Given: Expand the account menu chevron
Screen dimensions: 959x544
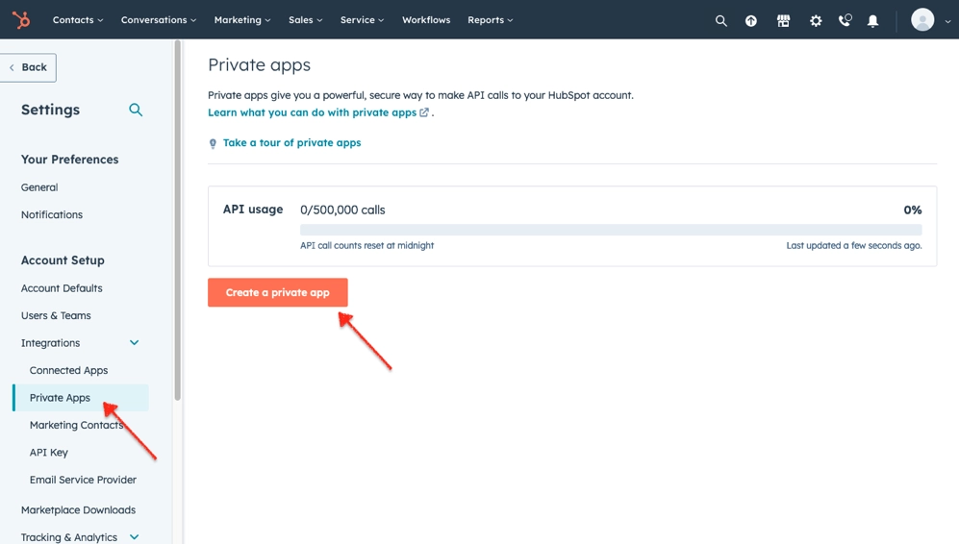Looking at the screenshot, I should (x=948, y=21).
